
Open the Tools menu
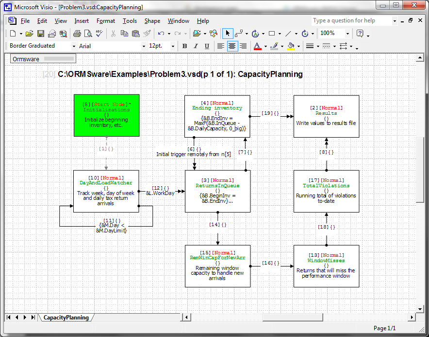pos(130,21)
